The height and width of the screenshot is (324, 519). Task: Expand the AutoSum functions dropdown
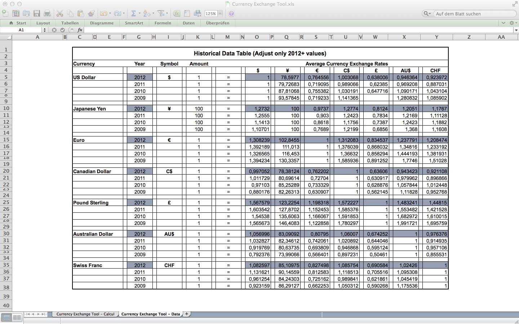coord(139,13)
